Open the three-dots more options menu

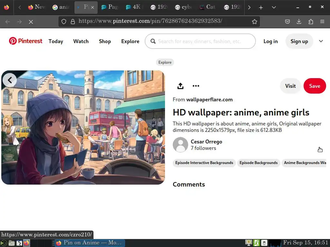[x=196, y=86]
